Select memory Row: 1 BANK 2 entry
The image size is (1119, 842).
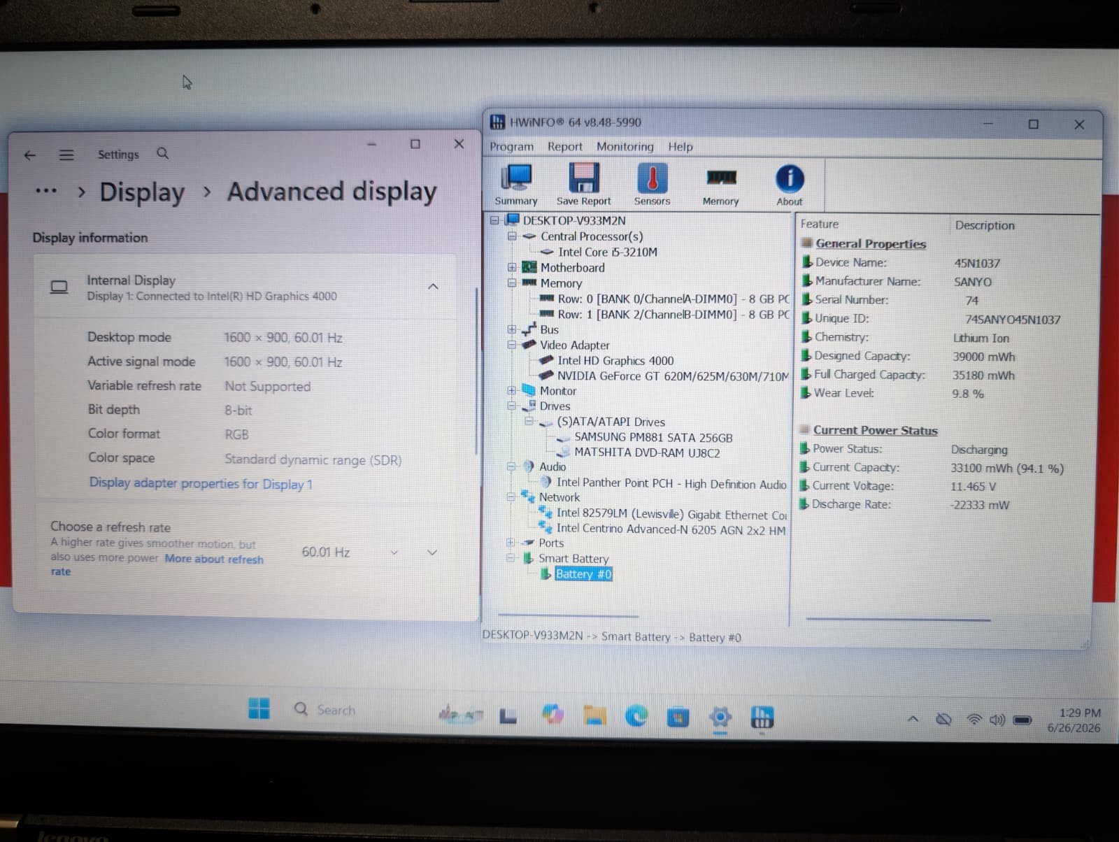pos(673,315)
